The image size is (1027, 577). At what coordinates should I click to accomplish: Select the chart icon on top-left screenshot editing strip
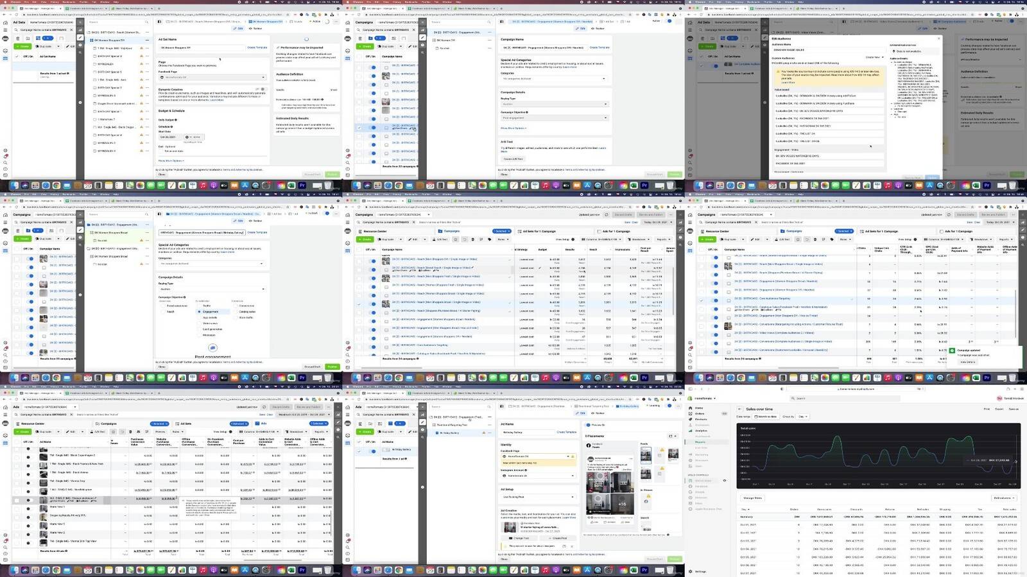click(x=80, y=30)
